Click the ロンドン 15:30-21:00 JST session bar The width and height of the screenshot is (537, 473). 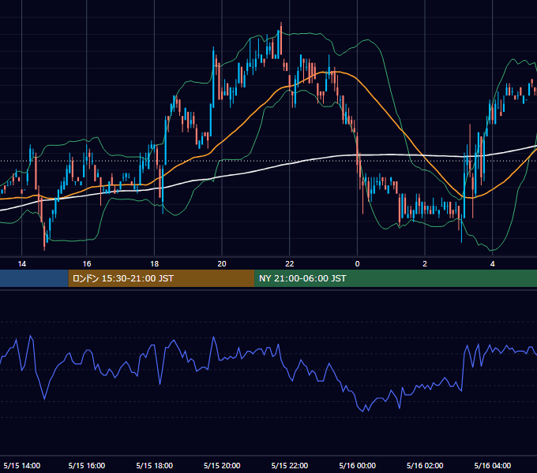tap(161, 278)
